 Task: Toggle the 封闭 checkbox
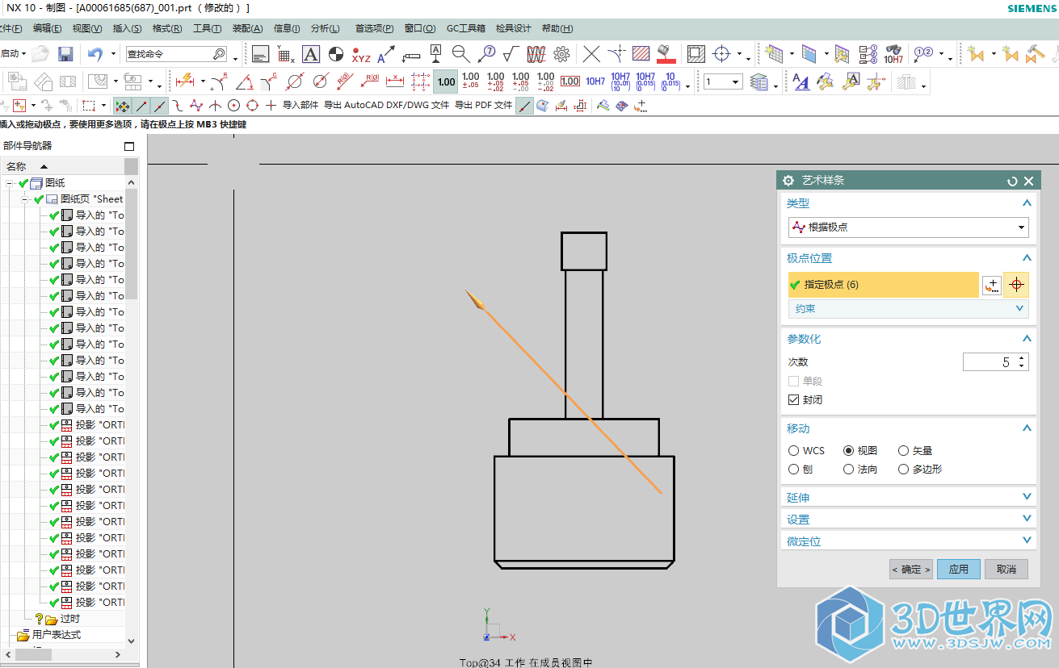tap(793, 399)
